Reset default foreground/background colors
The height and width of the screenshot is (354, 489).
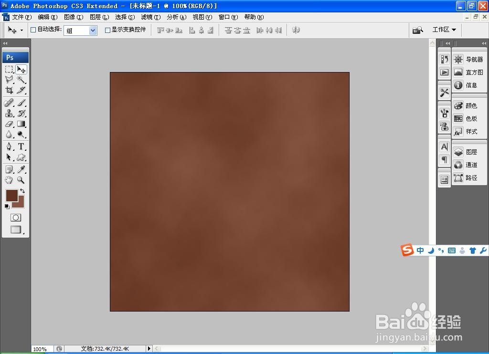tap(7, 206)
